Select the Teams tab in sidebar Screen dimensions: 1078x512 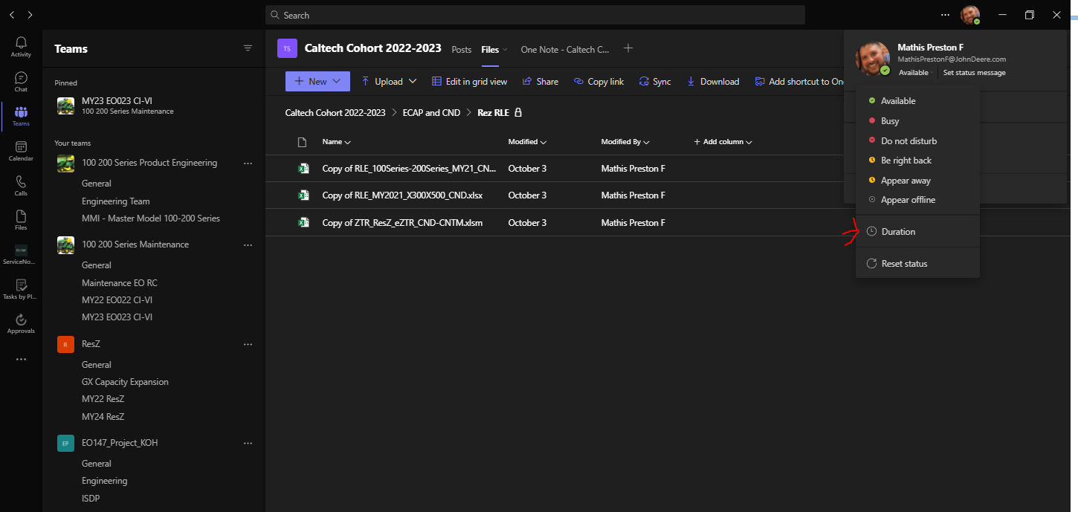[21, 116]
